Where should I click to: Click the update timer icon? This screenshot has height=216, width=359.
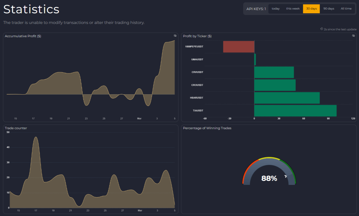coord(321,29)
